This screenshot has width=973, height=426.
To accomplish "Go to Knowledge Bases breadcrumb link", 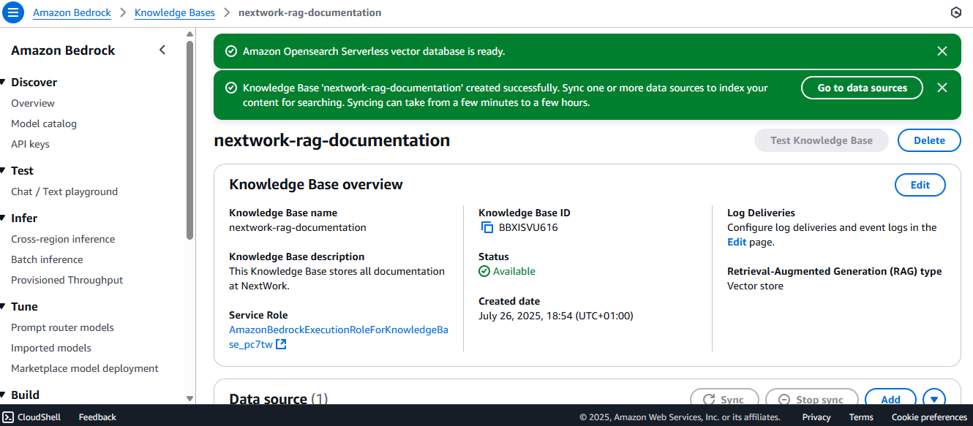I will tap(175, 12).
